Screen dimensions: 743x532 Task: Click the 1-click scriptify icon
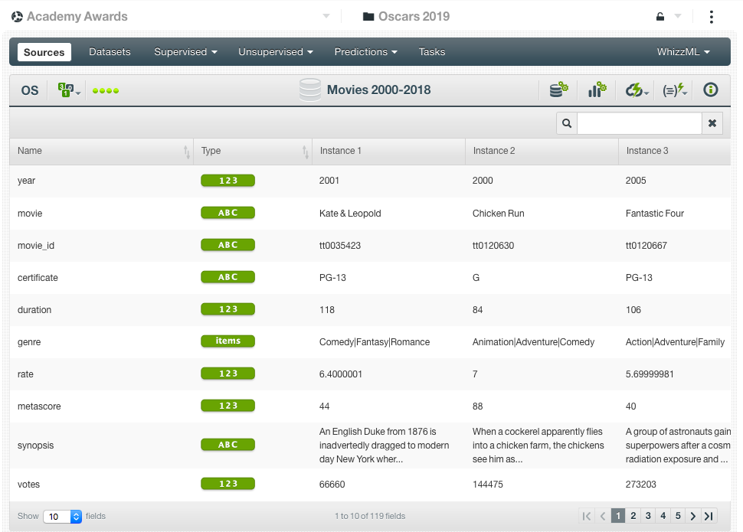[x=673, y=90]
